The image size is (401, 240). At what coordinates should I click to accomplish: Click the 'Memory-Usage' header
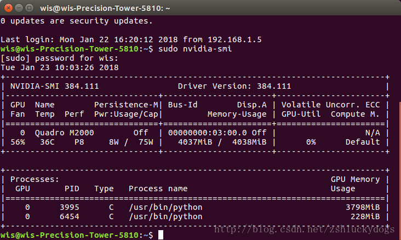pyautogui.click(x=237, y=114)
